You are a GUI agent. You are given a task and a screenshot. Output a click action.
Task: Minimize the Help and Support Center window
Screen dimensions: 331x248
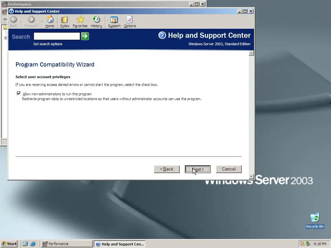[240, 11]
